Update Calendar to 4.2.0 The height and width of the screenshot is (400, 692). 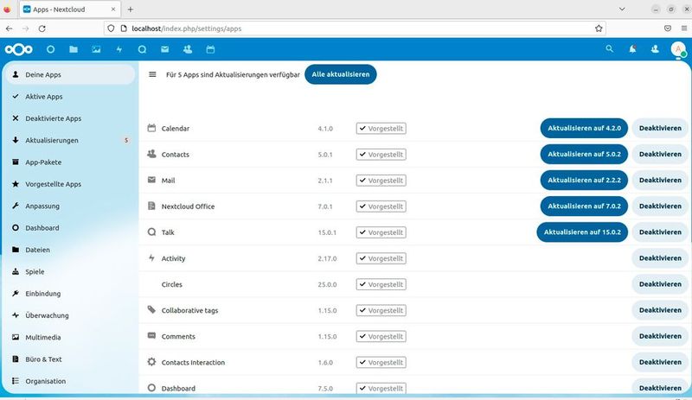coord(584,128)
